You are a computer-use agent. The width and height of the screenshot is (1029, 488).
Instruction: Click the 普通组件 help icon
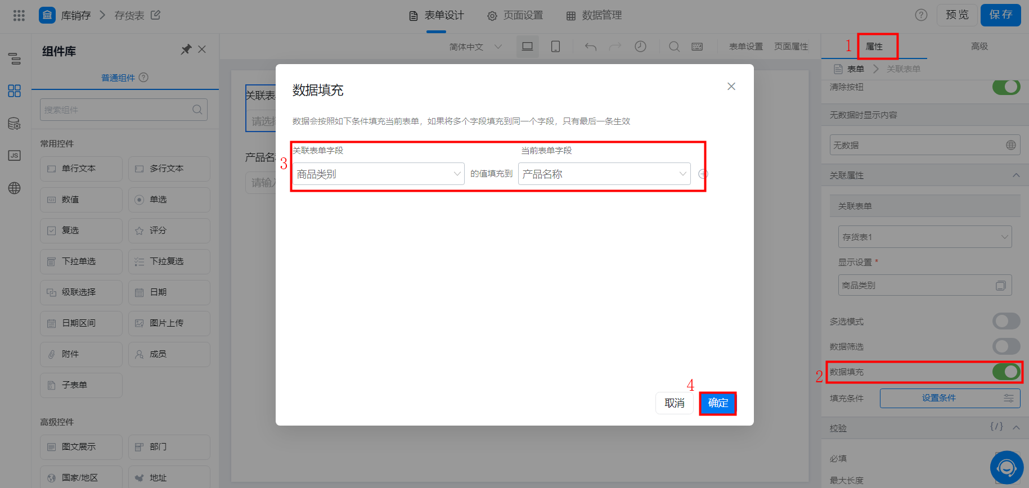click(143, 78)
